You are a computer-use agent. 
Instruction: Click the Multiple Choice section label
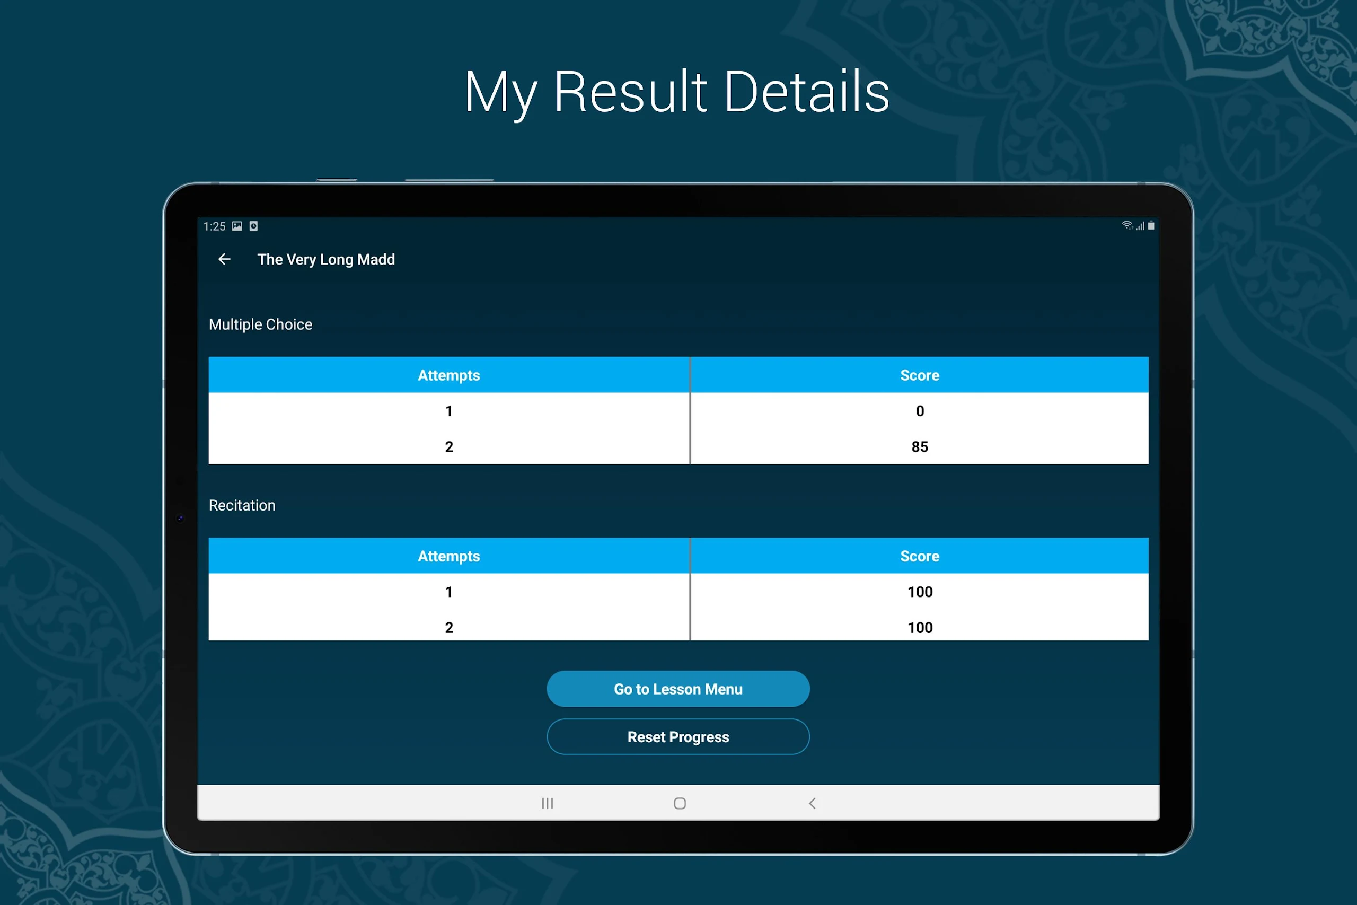click(260, 324)
